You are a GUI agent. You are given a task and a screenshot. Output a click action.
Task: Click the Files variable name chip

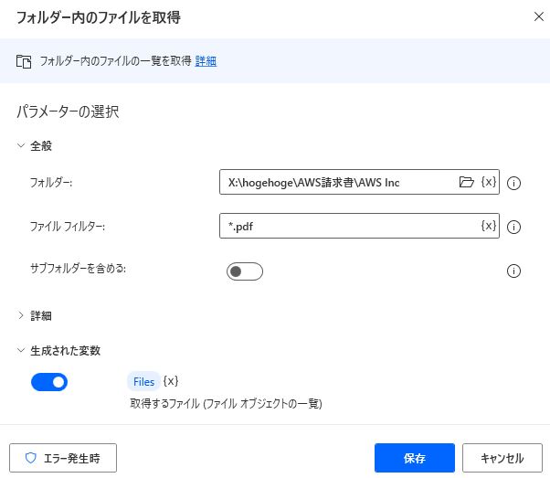(x=143, y=381)
